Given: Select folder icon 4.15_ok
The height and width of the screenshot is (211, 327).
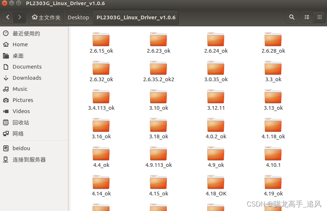Looking at the screenshot, I should pos(158,182).
